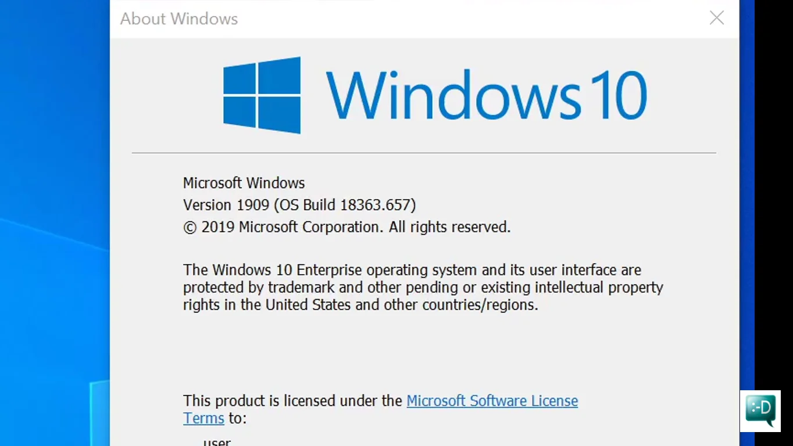Click the "Windows" wordmark in the banner

[453, 95]
